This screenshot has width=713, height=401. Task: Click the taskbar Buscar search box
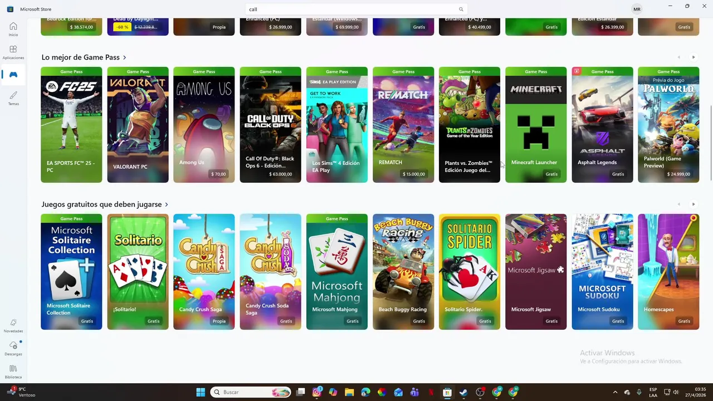(251, 392)
